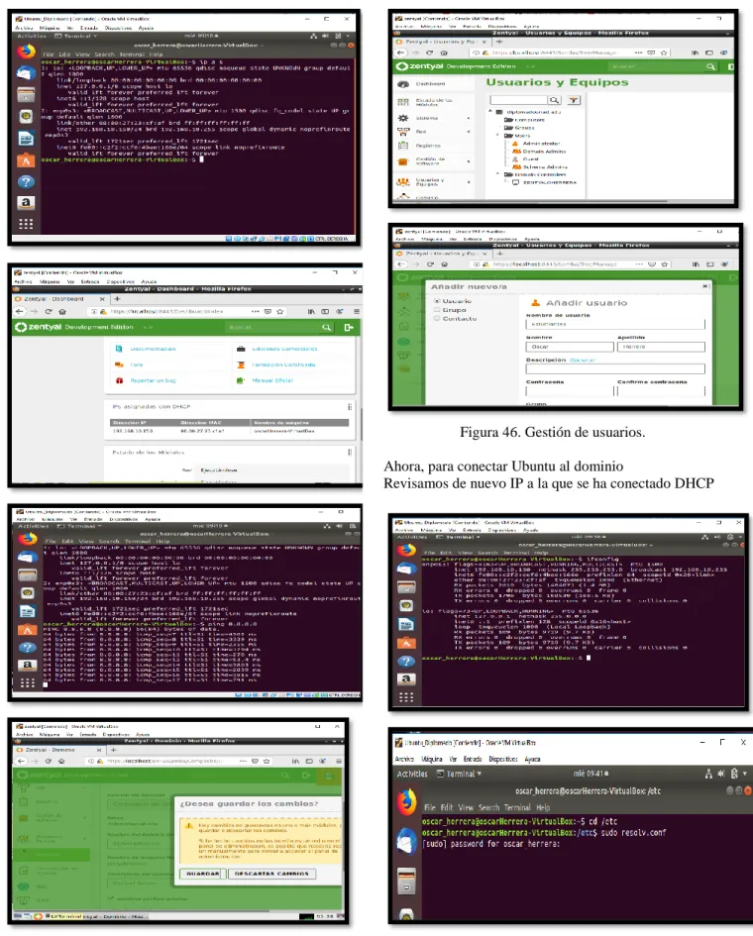Open Terminal app dropdown in /etc window top bar
Image resolution: width=753 pixels, height=936 pixels.
click(x=459, y=774)
